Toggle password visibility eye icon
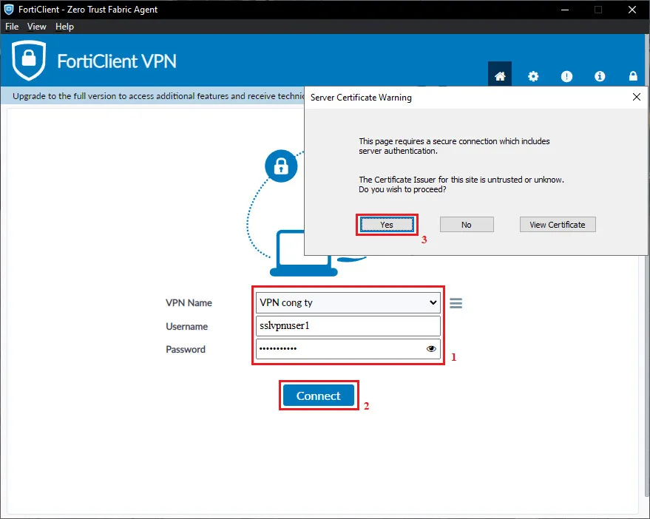650x519 pixels. point(431,349)
